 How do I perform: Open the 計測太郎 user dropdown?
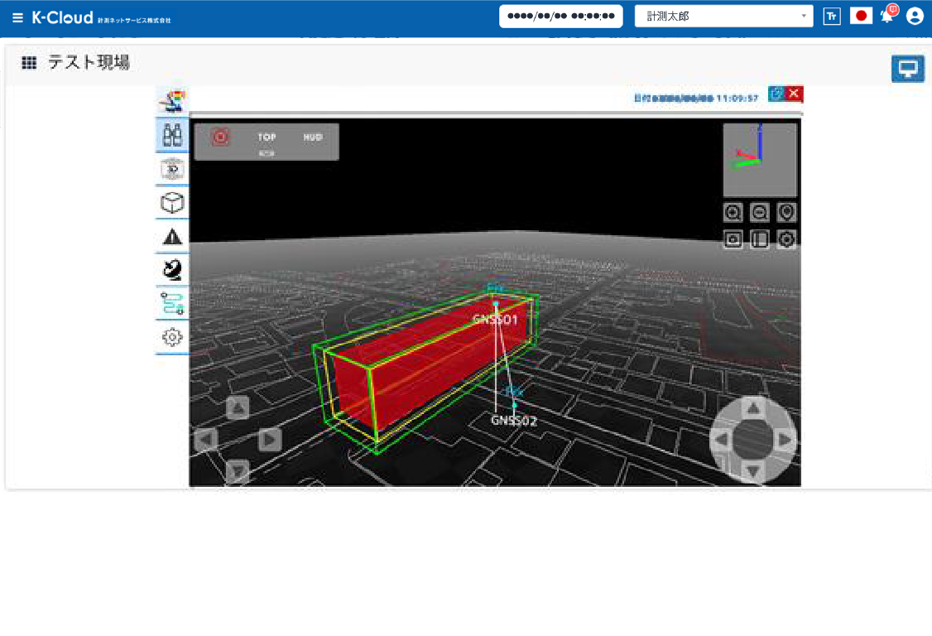(x=723, y=17)
